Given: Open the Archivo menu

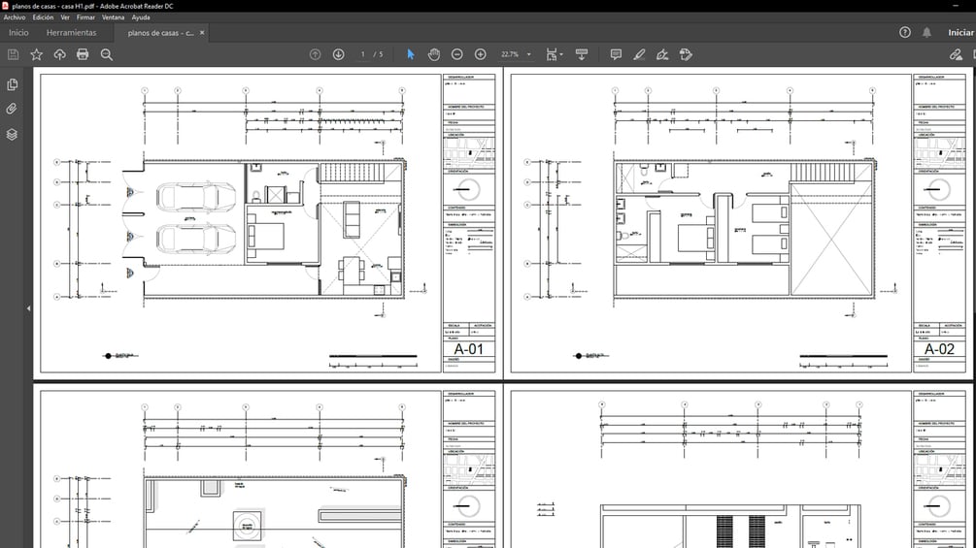Looking at the screenshot, I should click(15, 17).
